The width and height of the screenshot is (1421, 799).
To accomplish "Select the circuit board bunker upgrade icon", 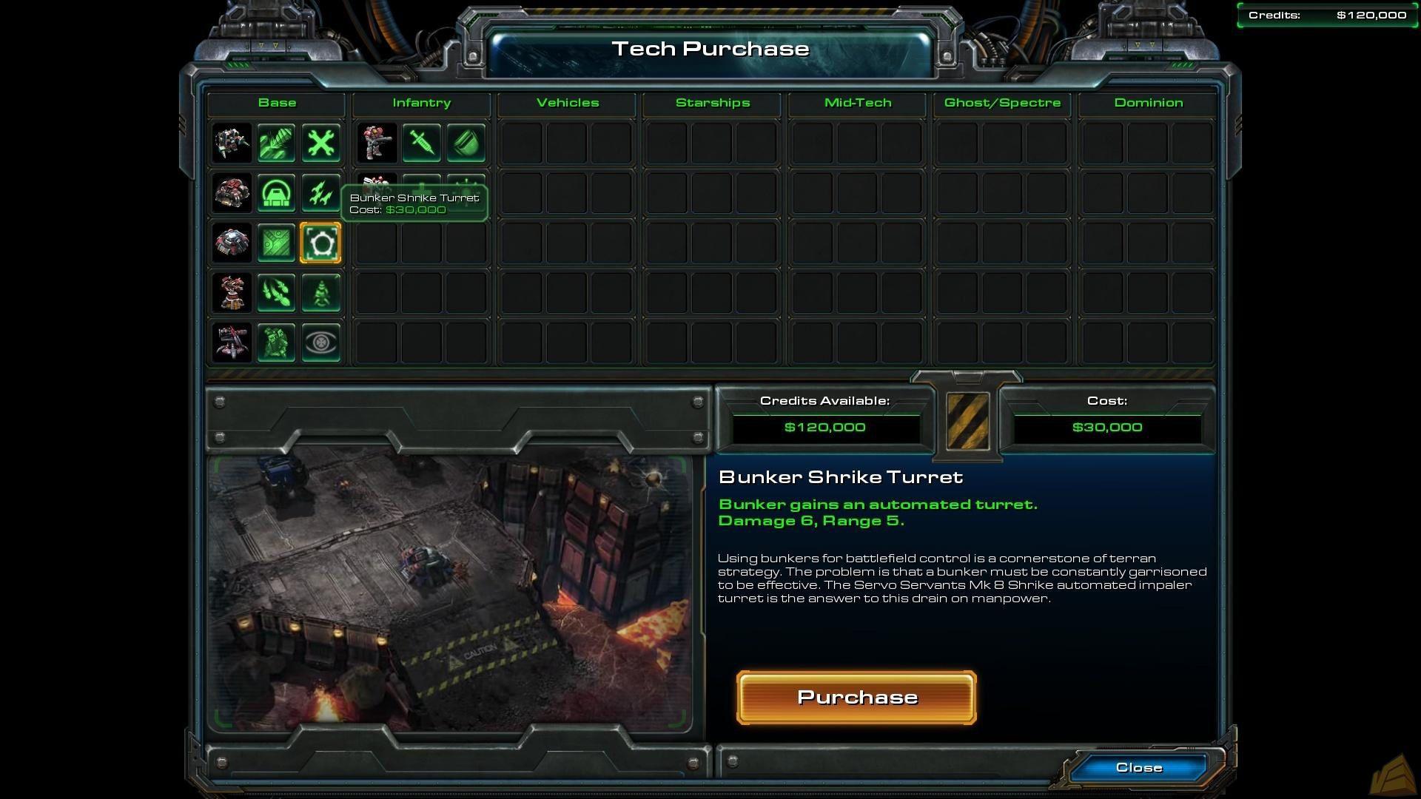I will point(276,243).
